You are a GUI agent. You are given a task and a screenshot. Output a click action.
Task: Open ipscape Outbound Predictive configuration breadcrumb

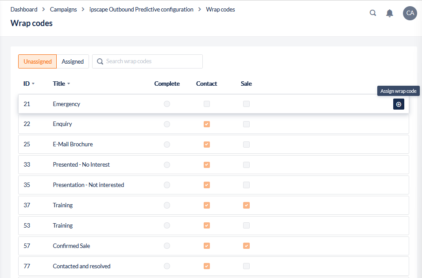coord(141,9)
